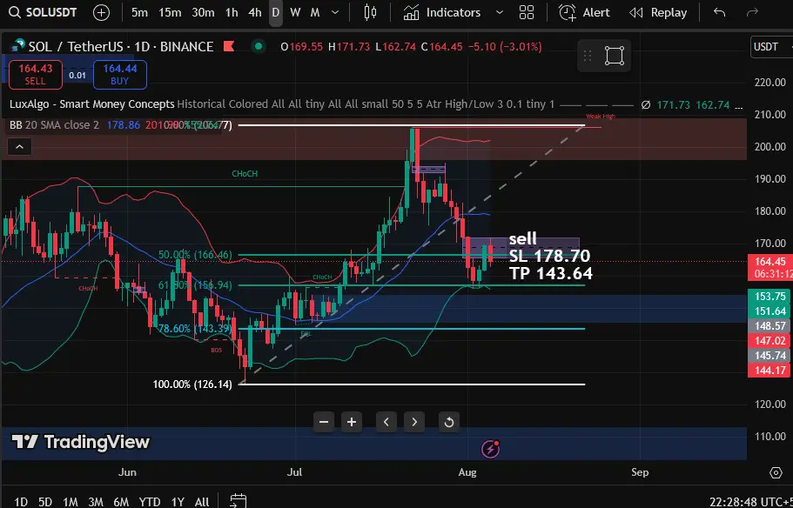Viewport: 793px width, 508px height.
Task: Click the TradingView logo
Action: (x=81, y=442)
